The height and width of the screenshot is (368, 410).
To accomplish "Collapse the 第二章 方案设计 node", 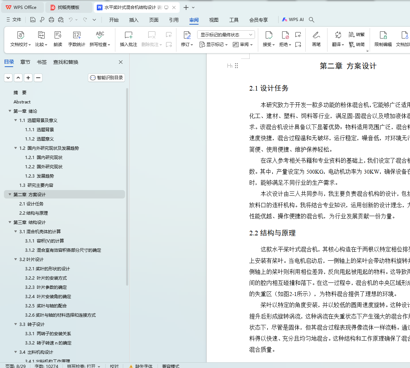I will coord(10,194).
